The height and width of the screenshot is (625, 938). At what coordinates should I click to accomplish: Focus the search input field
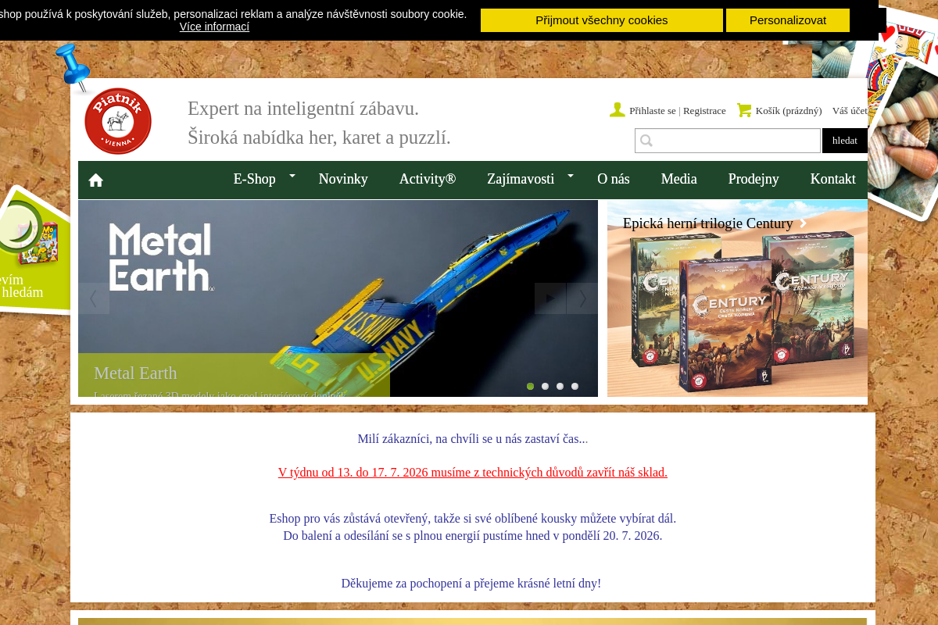point(728,141)
